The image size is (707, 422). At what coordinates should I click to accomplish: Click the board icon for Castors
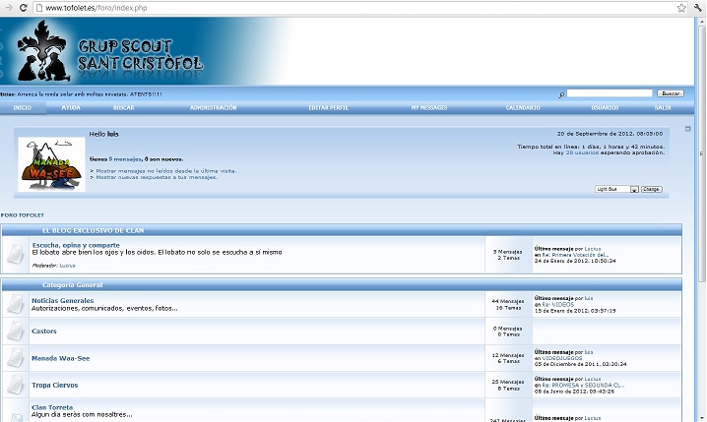click(x=16, y=332)
